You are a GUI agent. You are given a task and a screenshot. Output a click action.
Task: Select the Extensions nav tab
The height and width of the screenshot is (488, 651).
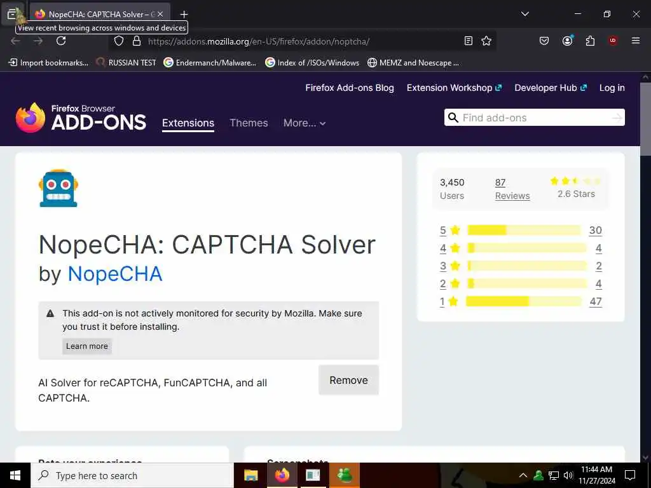(188, 123)
